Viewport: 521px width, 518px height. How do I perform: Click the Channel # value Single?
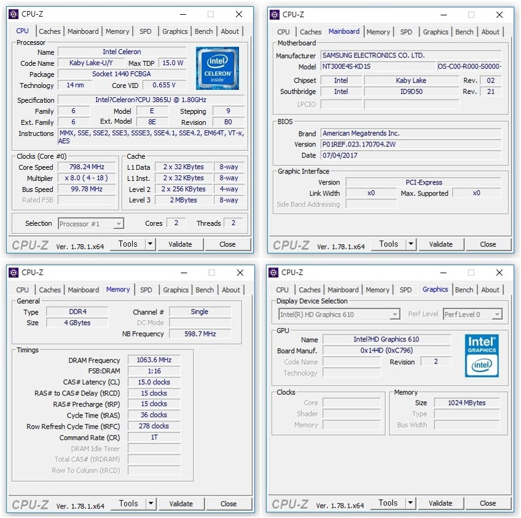pyautogui.click(x=200, y=312)
